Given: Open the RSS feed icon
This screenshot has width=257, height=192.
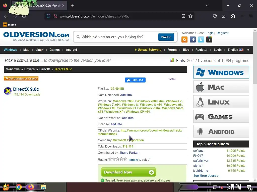Looking at the screenshot, I should 184,39.
